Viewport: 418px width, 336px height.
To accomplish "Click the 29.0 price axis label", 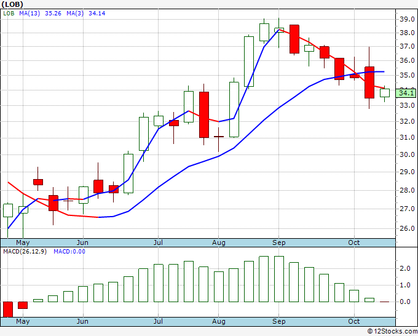I will tap(407, 172).
